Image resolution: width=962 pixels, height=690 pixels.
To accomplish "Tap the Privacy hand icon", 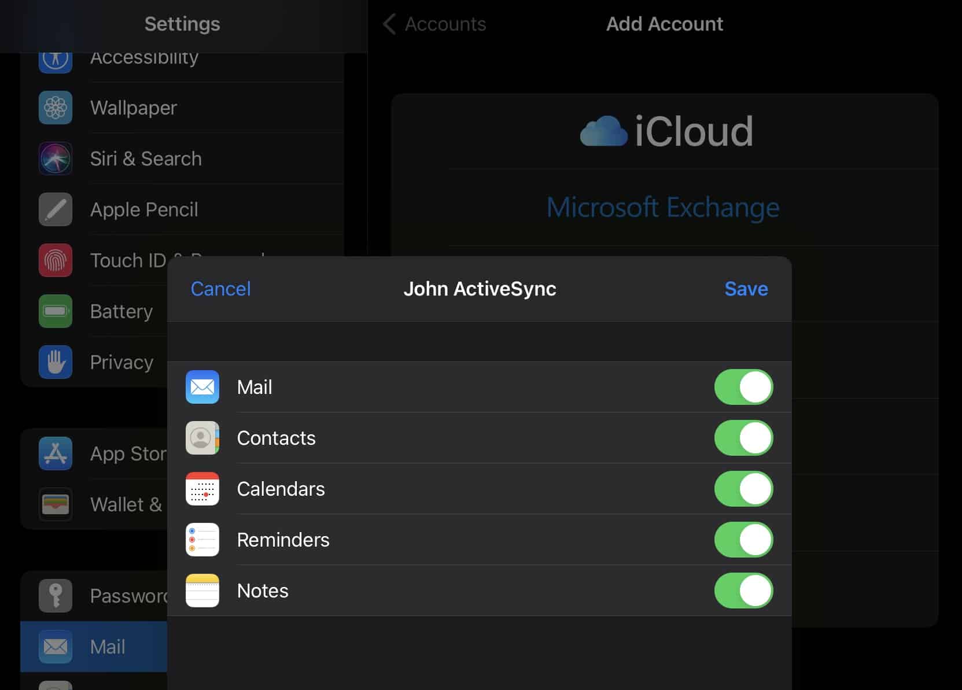I will tap(56, 362).
